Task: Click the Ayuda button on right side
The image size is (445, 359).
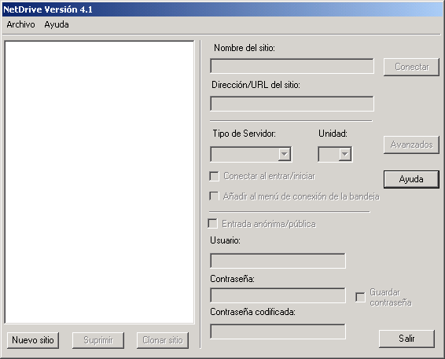Action: click(x=411, y=179)
